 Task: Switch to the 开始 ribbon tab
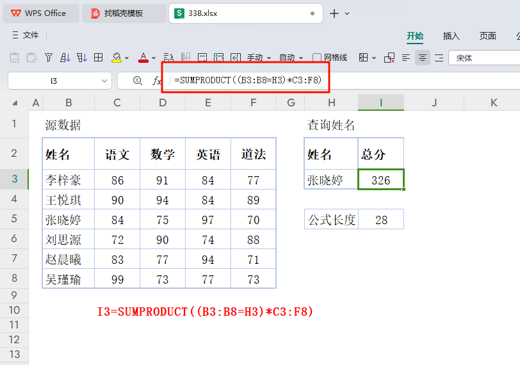coord(415,36)
